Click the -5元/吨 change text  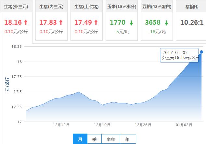(x=122, y=32)
